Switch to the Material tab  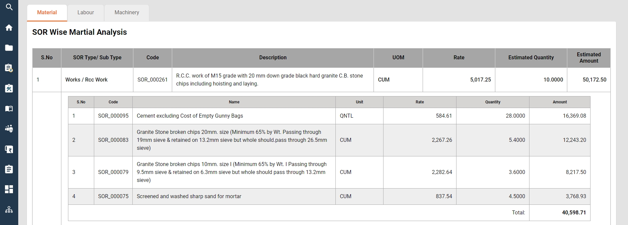[x=47, y=13]
